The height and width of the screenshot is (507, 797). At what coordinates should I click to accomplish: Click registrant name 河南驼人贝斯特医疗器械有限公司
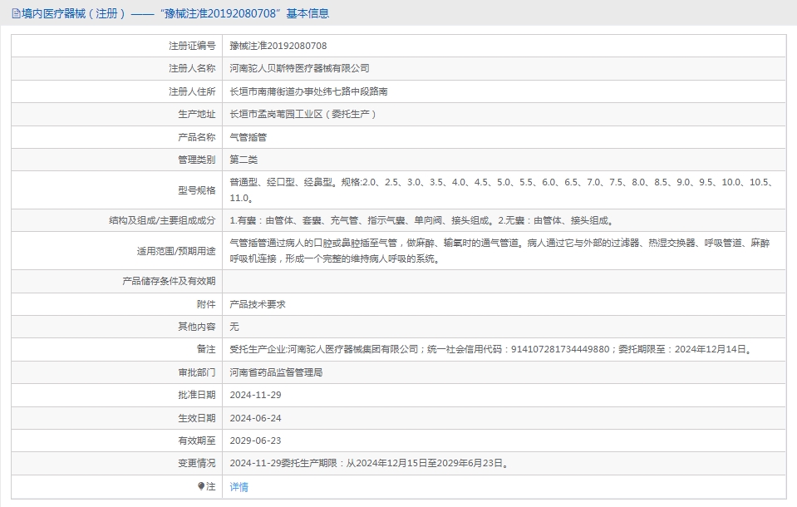coord(299,68)
